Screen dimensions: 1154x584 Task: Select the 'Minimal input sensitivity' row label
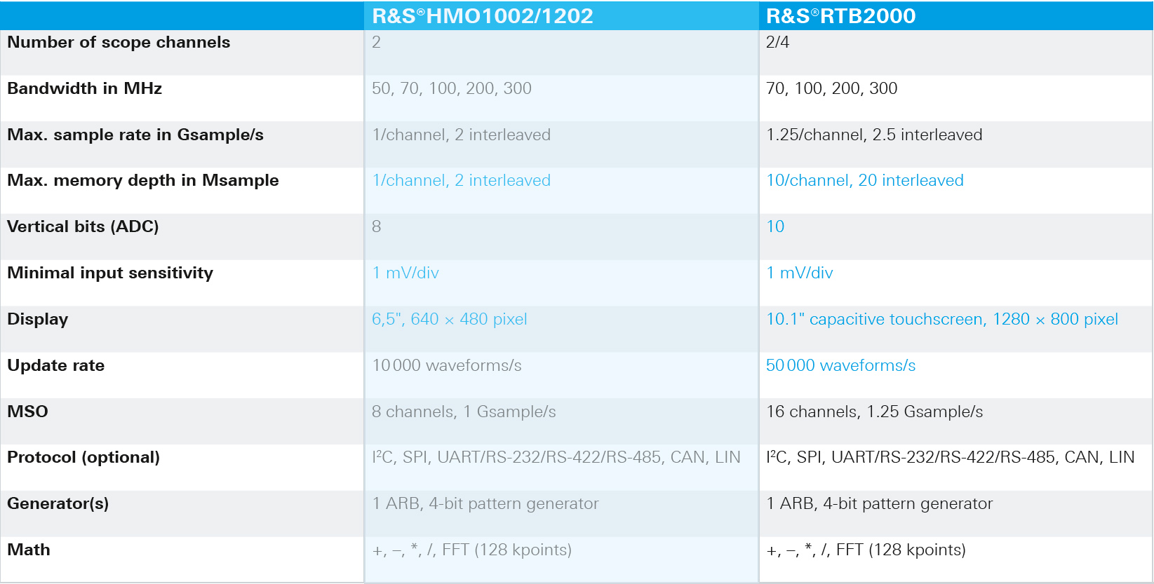pos(110,273)
